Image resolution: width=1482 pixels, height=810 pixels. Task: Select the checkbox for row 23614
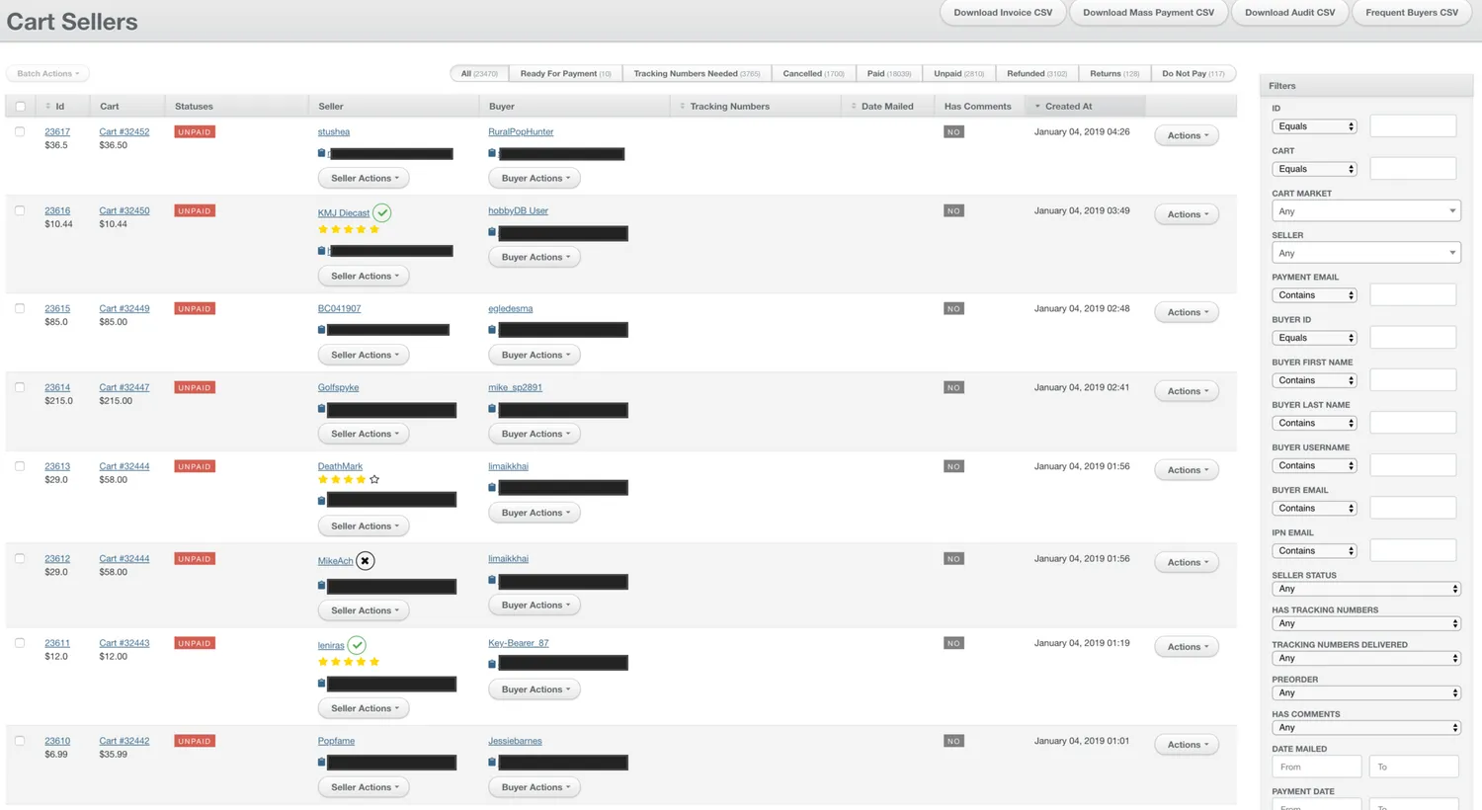tap(20, 387)
